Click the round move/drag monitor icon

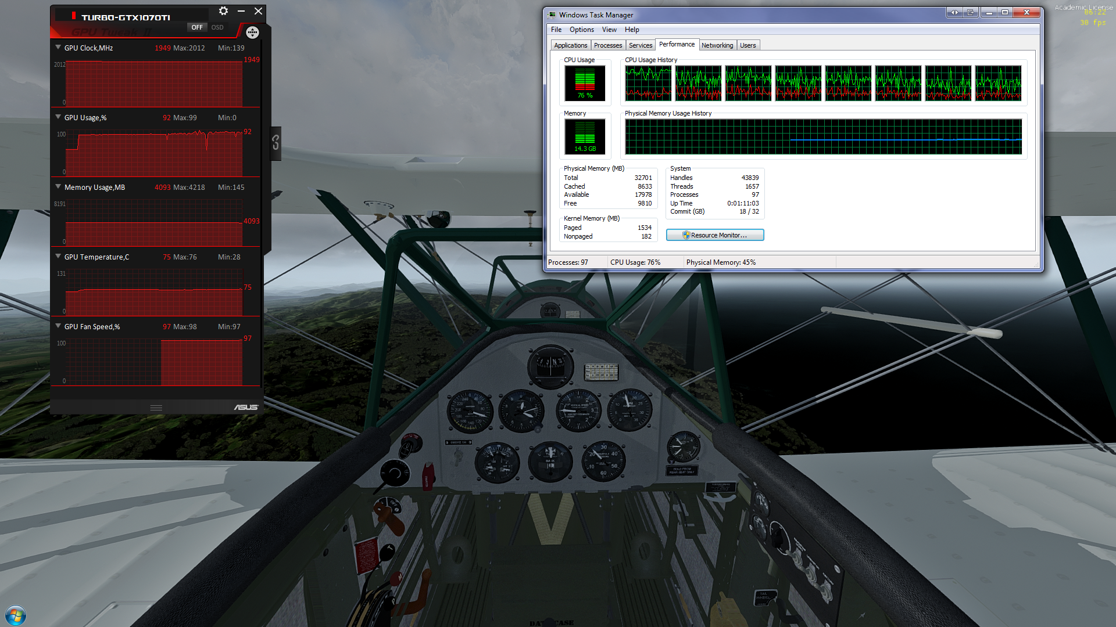(252, 33)
